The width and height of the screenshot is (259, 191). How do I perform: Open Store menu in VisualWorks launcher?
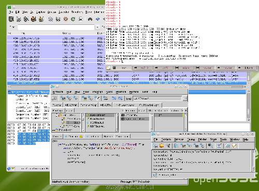tap(213, 139)
